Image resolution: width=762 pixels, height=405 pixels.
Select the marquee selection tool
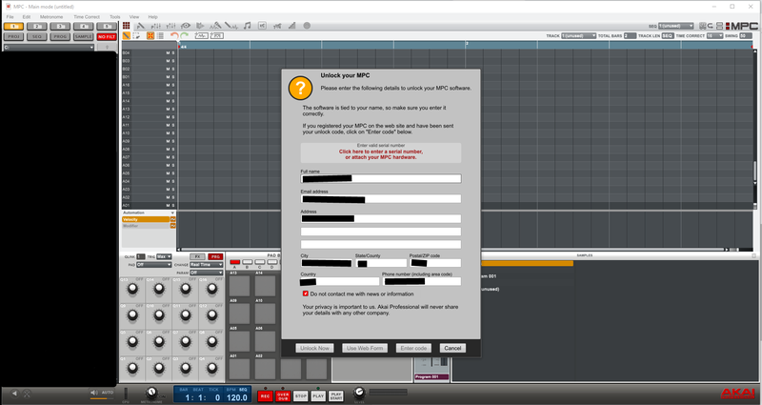point(136,35)
